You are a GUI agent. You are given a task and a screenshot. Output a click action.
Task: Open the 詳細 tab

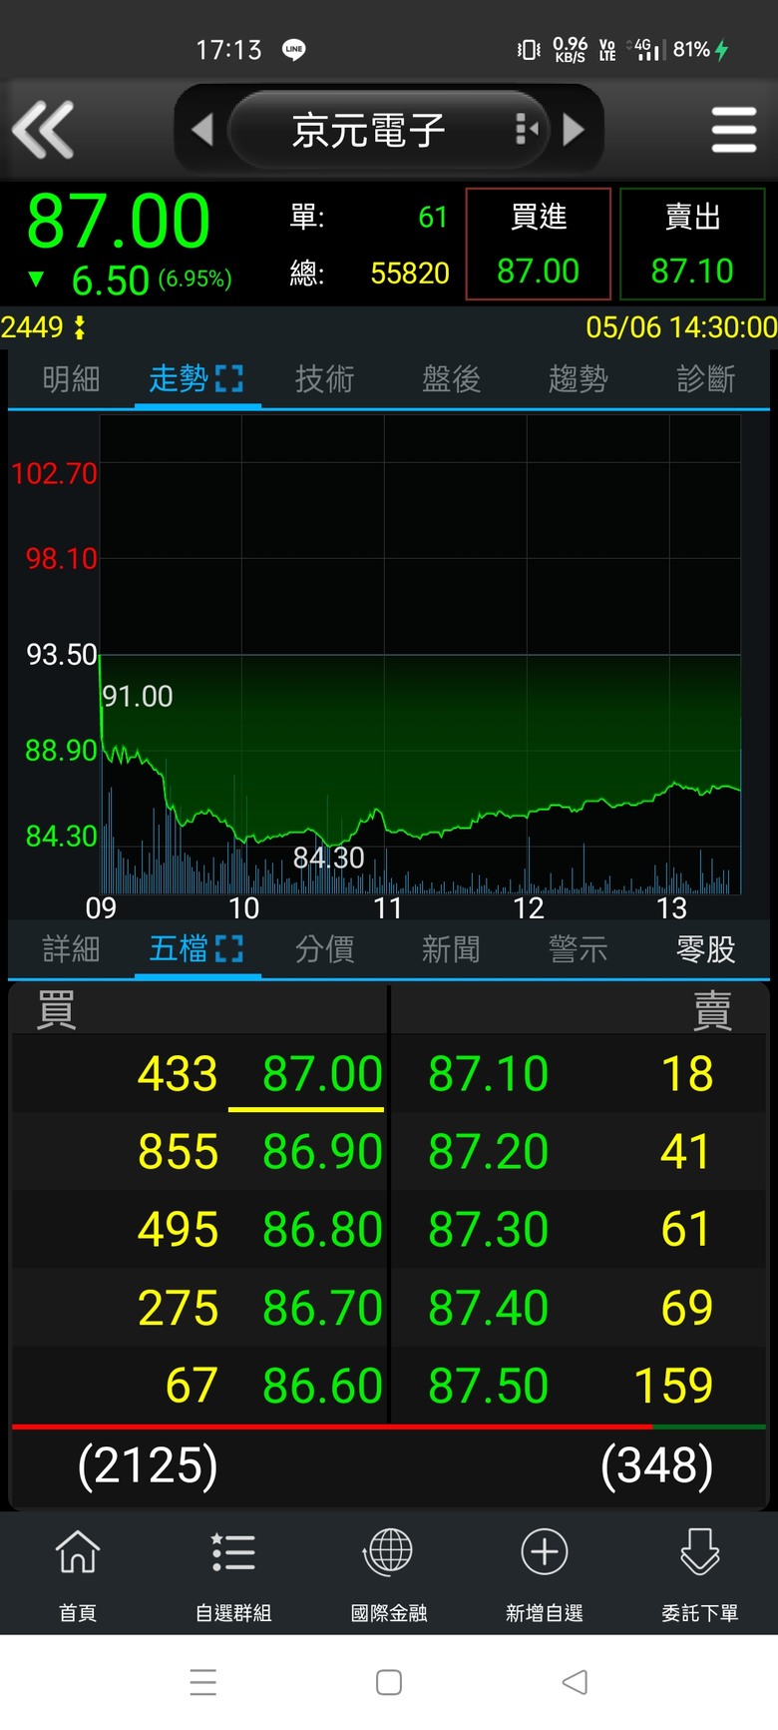point(71,948)
